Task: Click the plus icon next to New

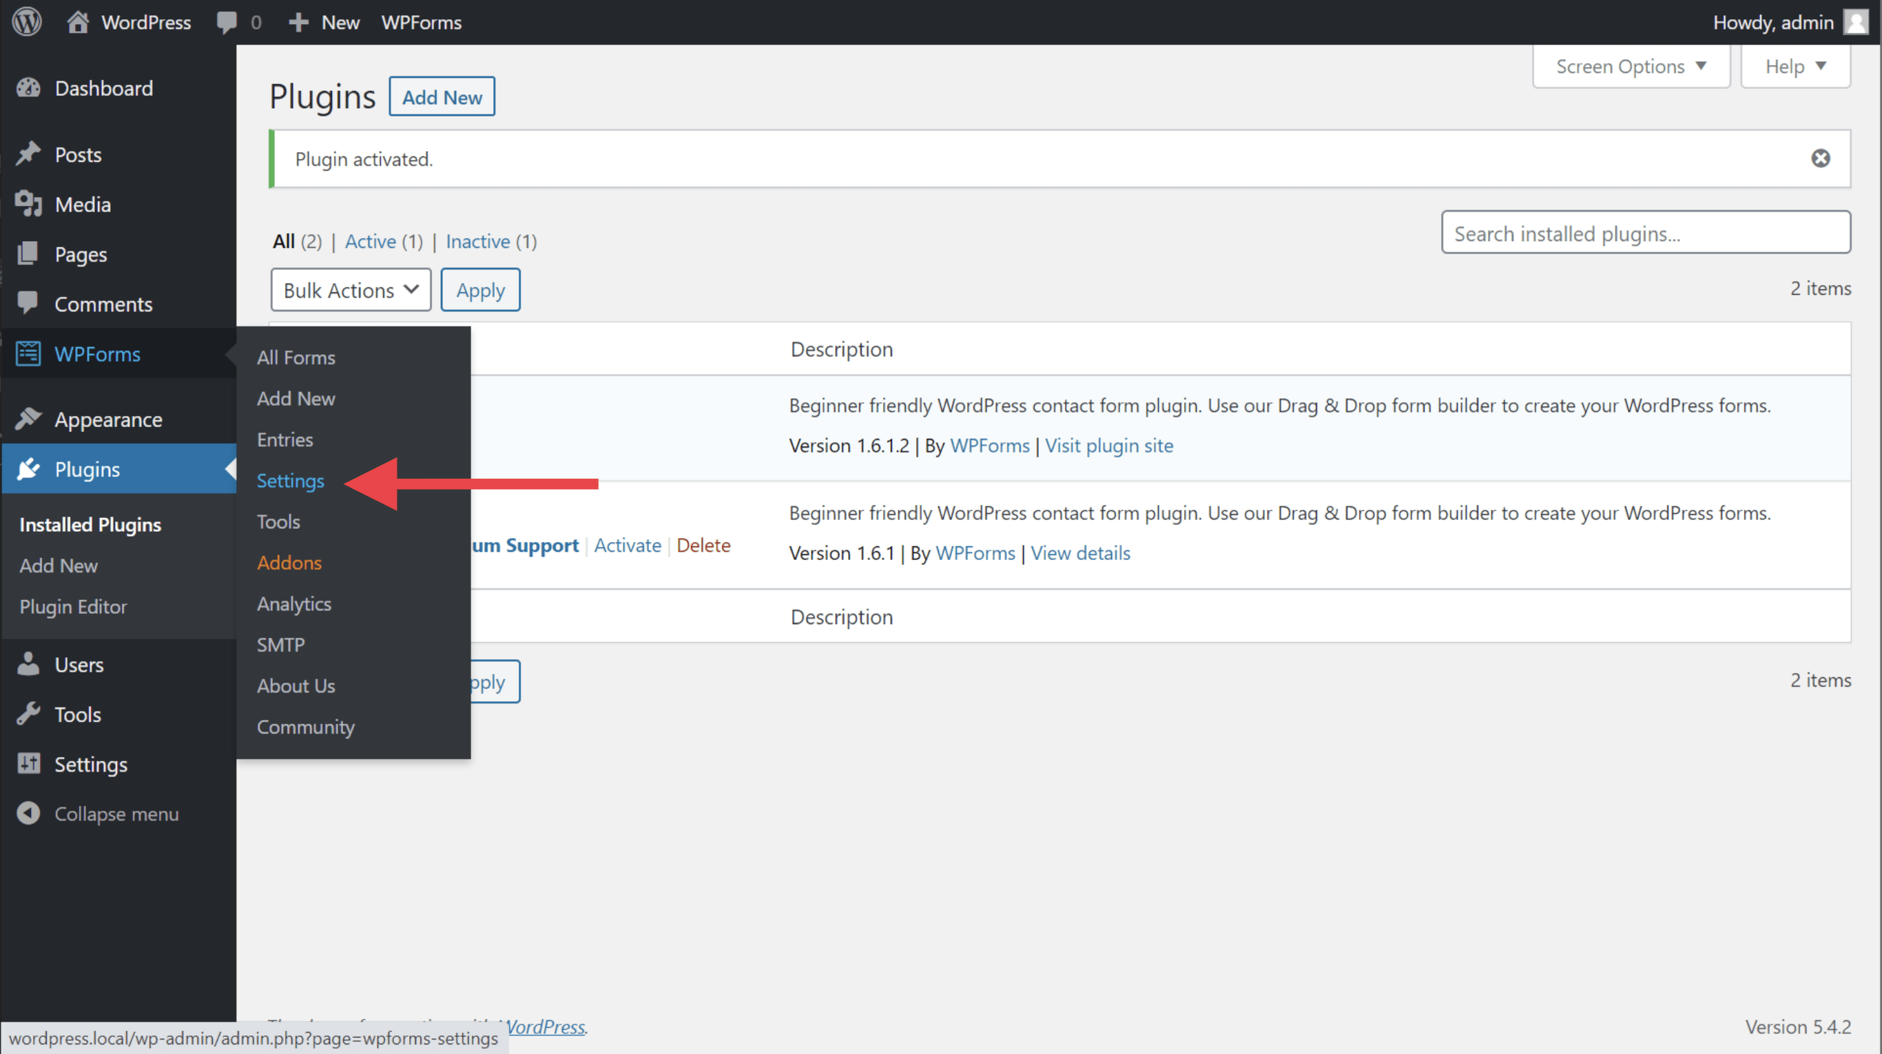Action: pos(298,22)
